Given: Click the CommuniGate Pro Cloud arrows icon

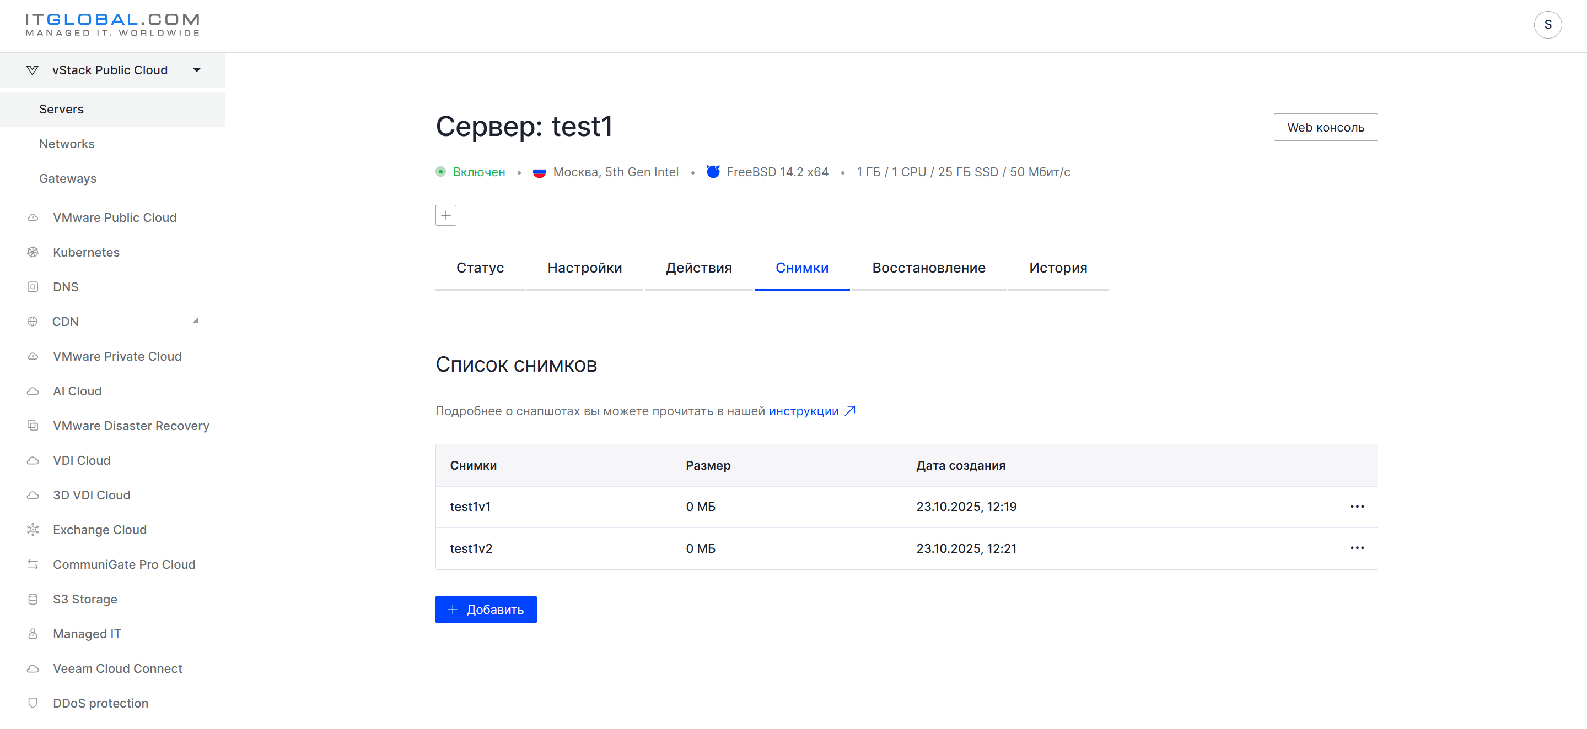Looking at the screenshot, I should [33, 565].
